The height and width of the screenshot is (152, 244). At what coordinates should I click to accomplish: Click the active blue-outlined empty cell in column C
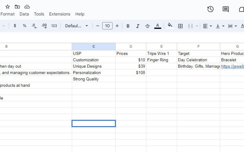(94, 123)
